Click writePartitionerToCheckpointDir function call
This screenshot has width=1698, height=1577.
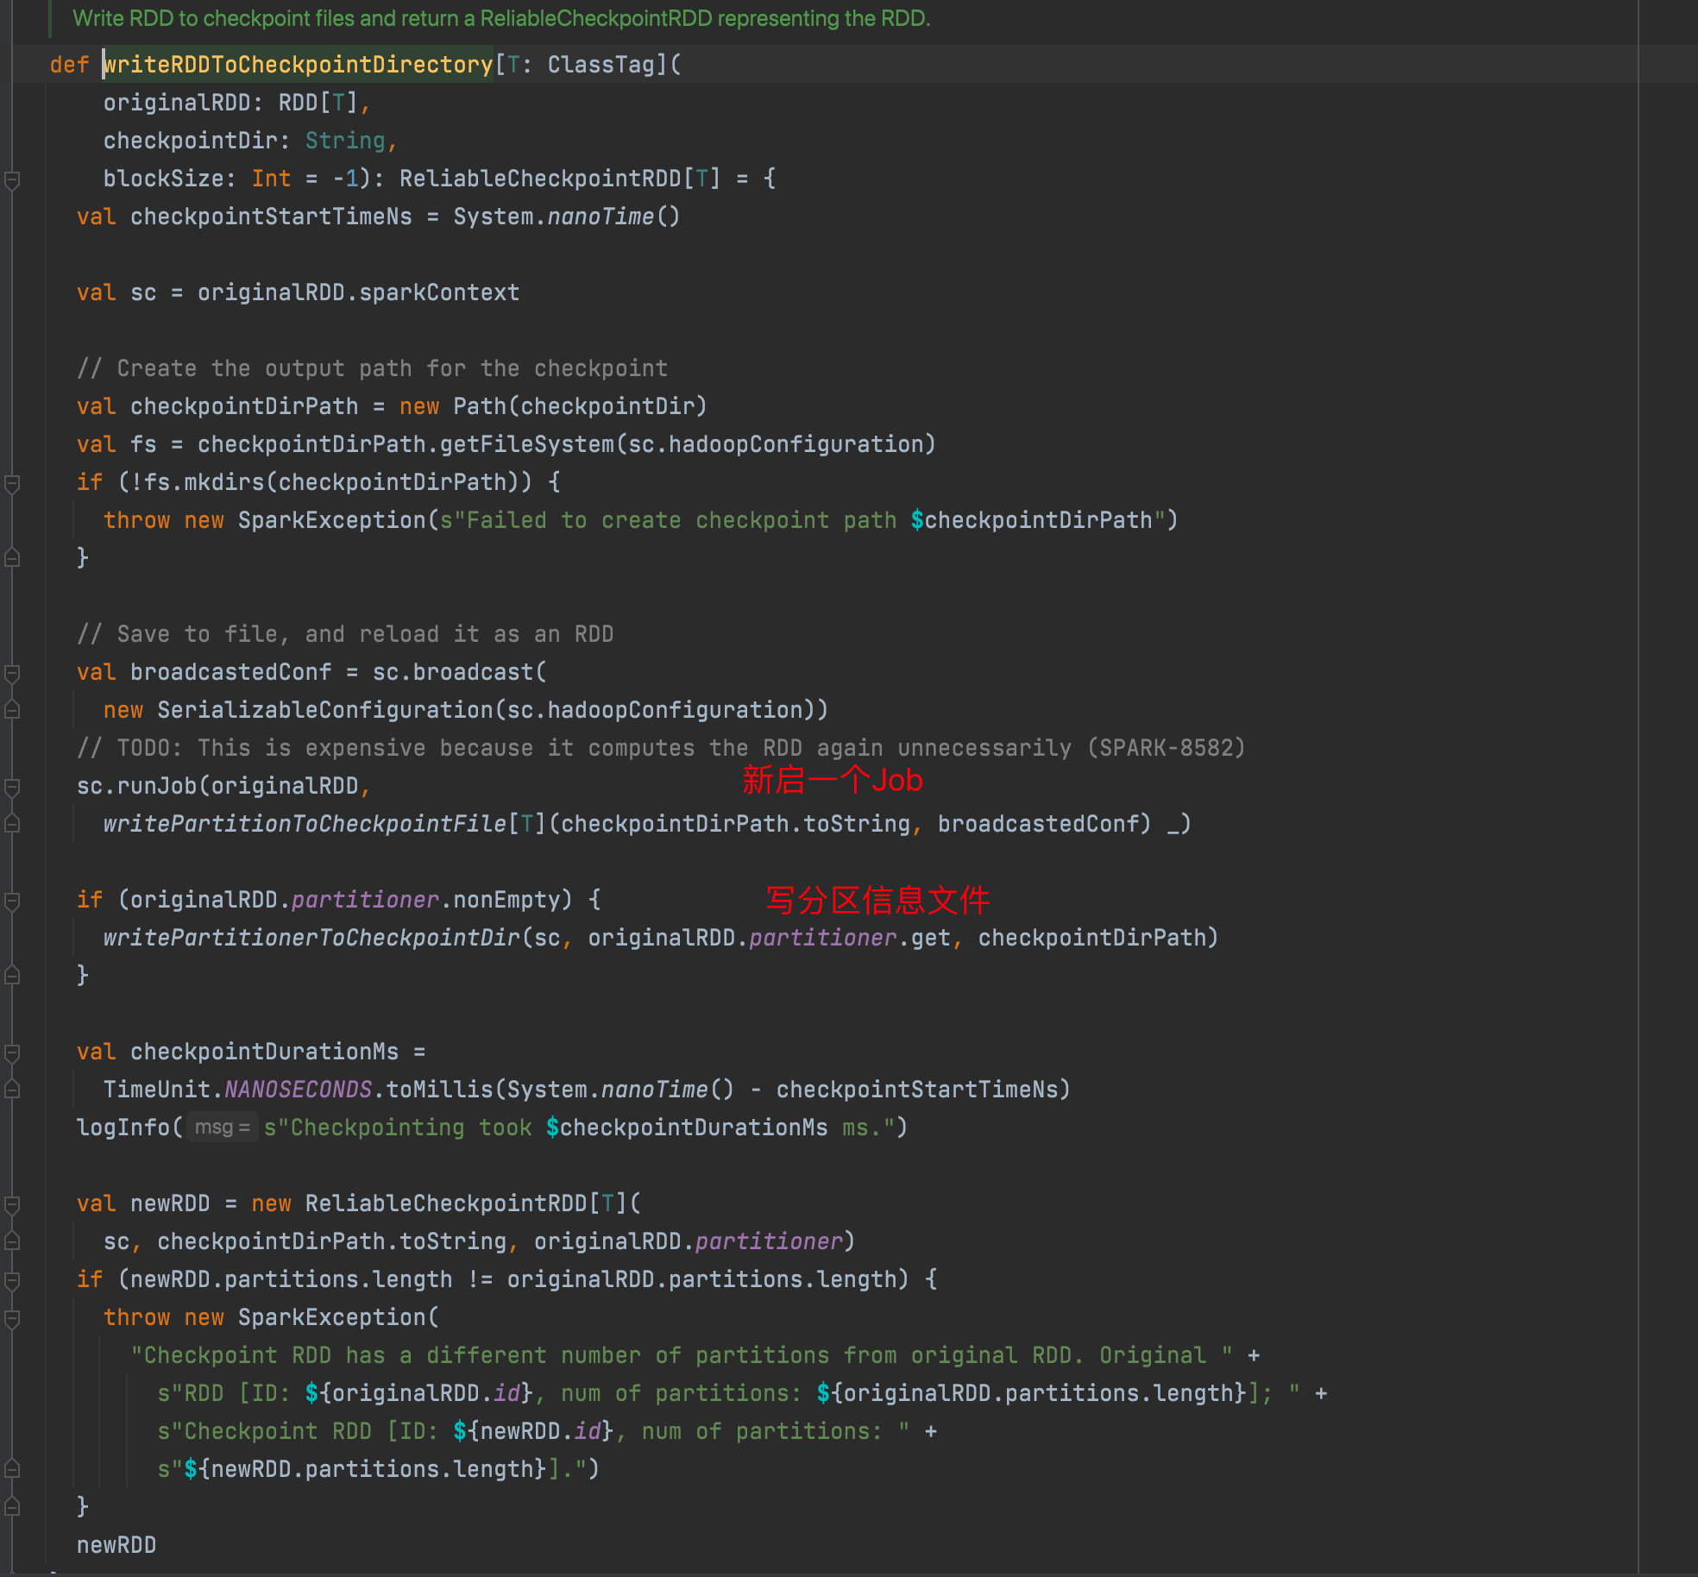click(311, 938)
